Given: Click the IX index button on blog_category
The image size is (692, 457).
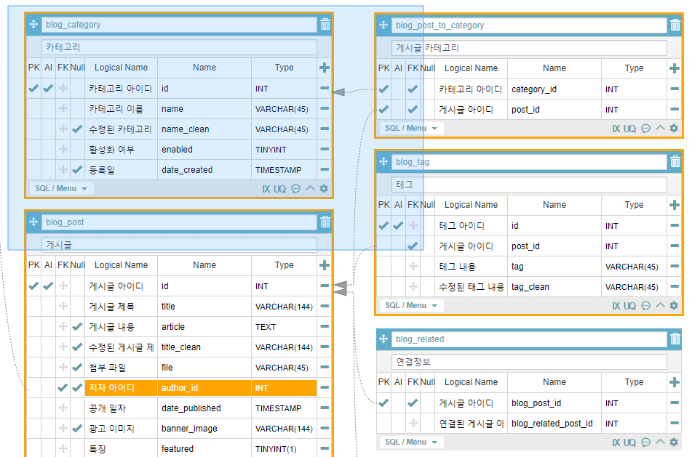Looking at the screenshot, I should [x=266, y=189].
